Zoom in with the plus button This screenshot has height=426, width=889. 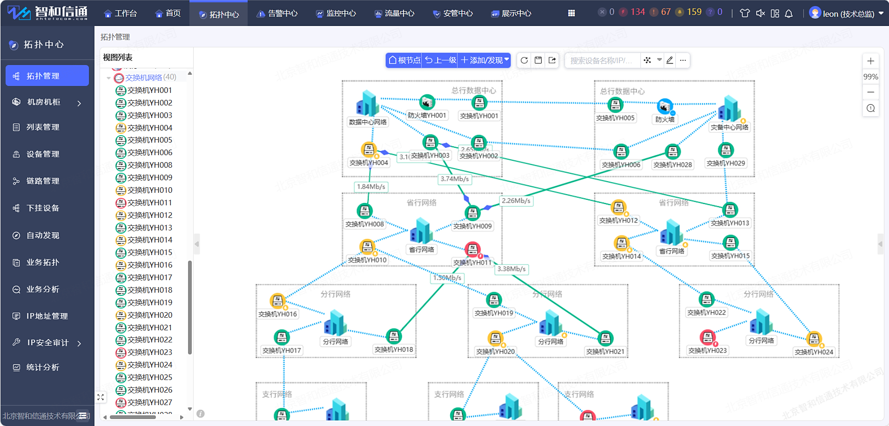[x=871, y=61]
